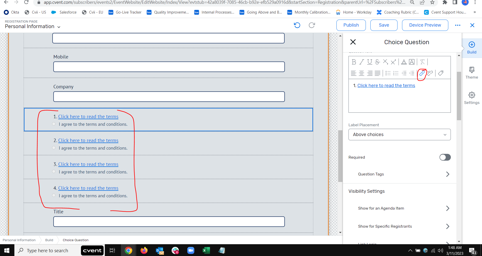Open Task View on the taskbar
Screen dimensions: 482x256
[112, 250]
